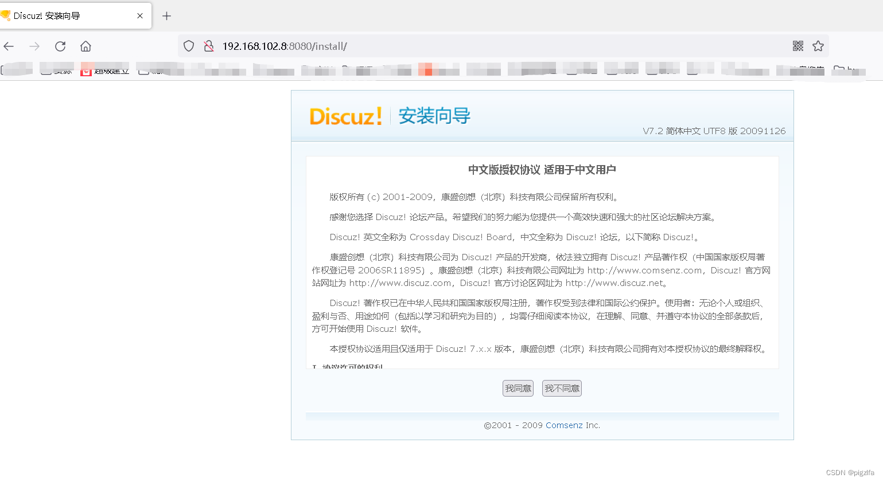Open the tracking protection shield icon

pyautogui.click(x=188, y=46)
